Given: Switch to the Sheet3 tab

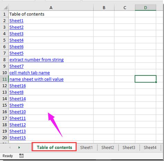Looking at the screenshot, I should coord(129,148).
